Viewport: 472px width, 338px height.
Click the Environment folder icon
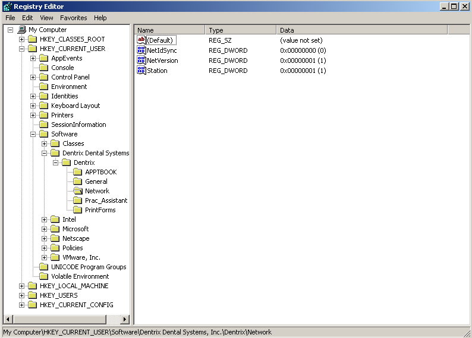tap(43, 87)
